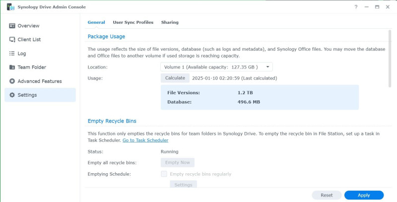397x202 pixels.
Task: Click the Database label
Action: pos(179,102)
